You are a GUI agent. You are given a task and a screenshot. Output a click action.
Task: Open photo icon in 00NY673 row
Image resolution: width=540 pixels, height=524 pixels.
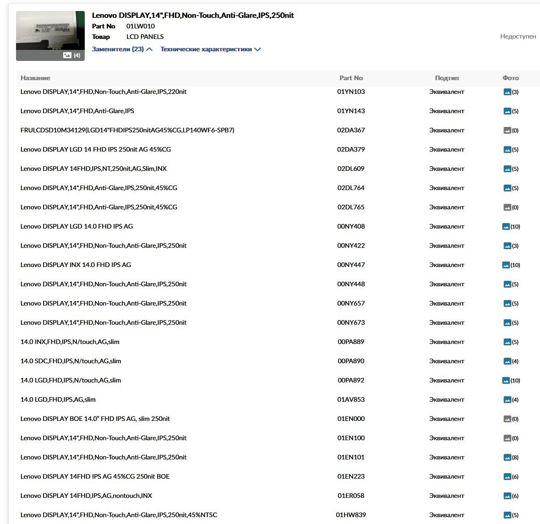tap(507, 323)
